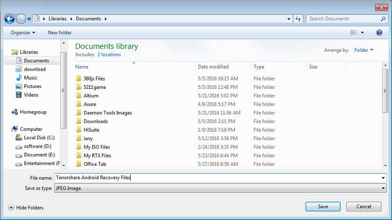Select the 'Daemon Tools Images' folder name
The image size is (392, 220).
(x=107, y=113)
